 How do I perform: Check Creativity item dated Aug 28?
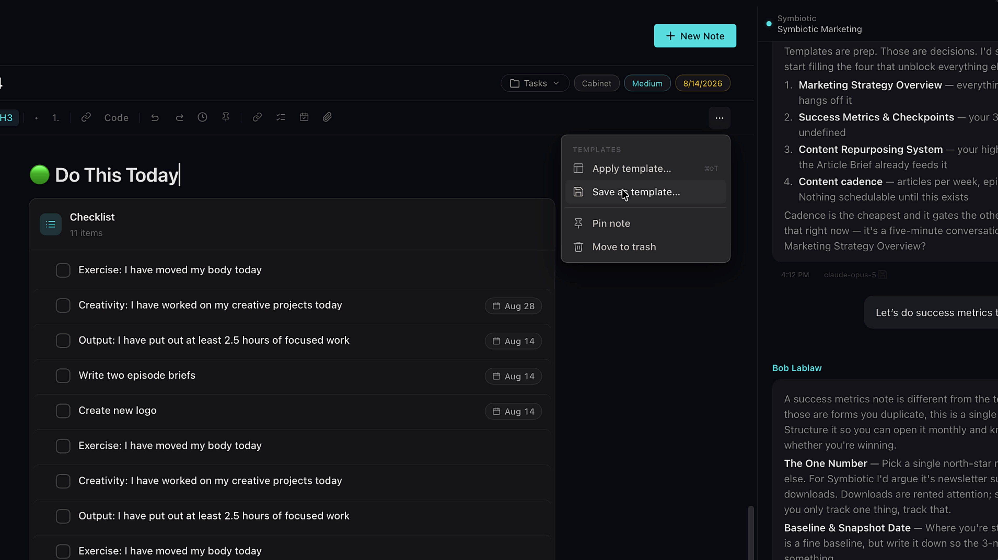pos(63,306)
